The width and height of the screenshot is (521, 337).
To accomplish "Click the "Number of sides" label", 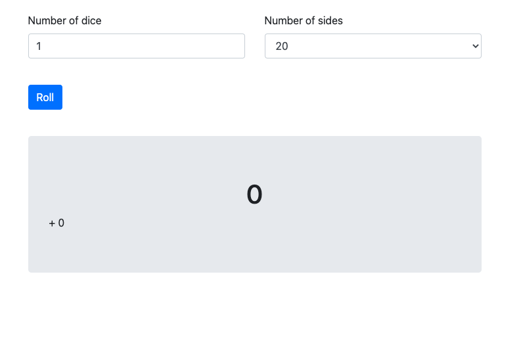I will coord(304,20).
